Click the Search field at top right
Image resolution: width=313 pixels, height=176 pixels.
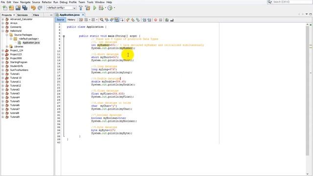tap(290, 2)
